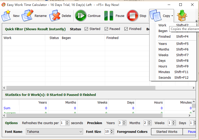This screenshot has height=140, width=199.
Task: Uncheck the Started status filter
Action: [86, 29]
